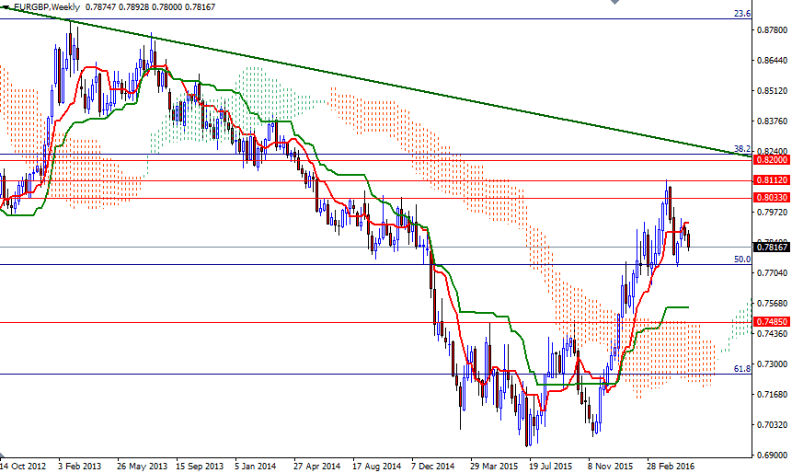Image resolution: width=792 pixels, height=473 pixels.
Task: Select the 0.81120 red price label
Action: click(773, 179)
